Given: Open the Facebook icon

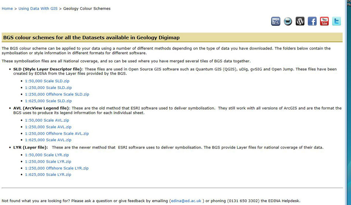Looking at the screenshot, I should (312, 21).
